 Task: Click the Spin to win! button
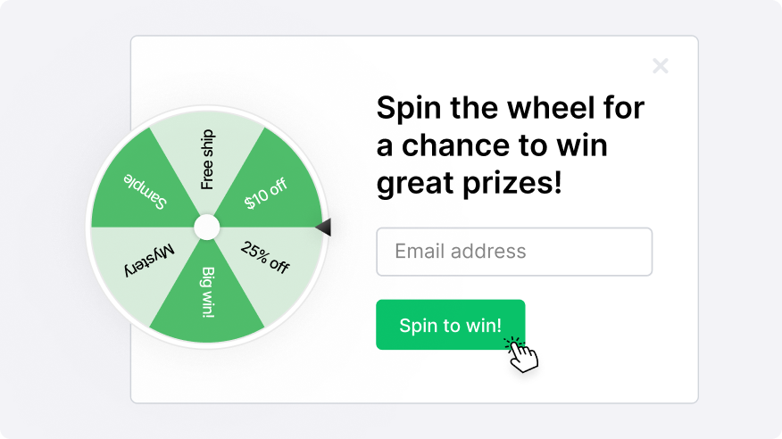coord(450,325)
